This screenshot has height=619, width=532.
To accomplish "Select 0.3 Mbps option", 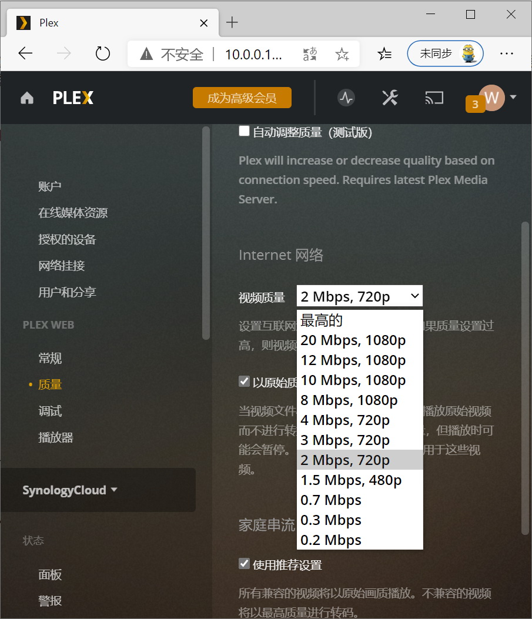I will coord(360,520).
